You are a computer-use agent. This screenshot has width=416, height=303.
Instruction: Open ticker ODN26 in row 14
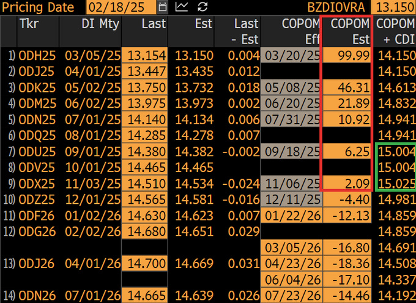pos(37,296)
